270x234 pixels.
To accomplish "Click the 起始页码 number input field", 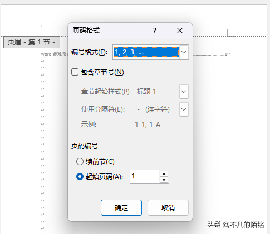I will tap(145, 177).
